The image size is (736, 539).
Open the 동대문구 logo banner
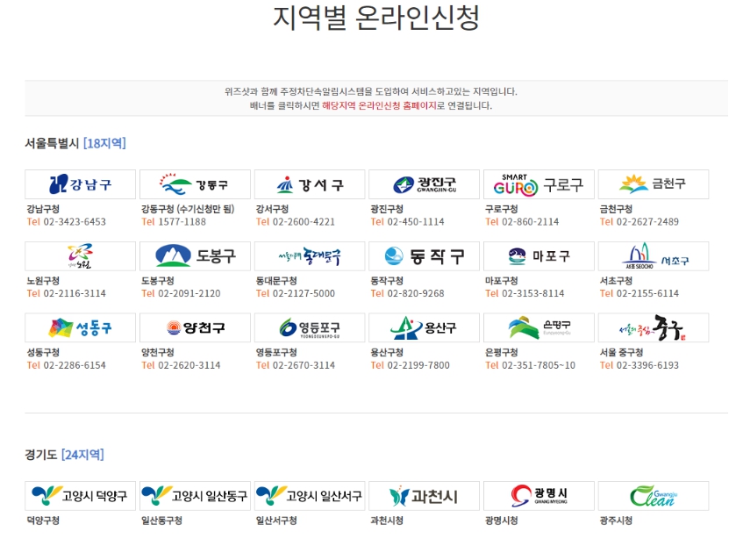point(310,256)
